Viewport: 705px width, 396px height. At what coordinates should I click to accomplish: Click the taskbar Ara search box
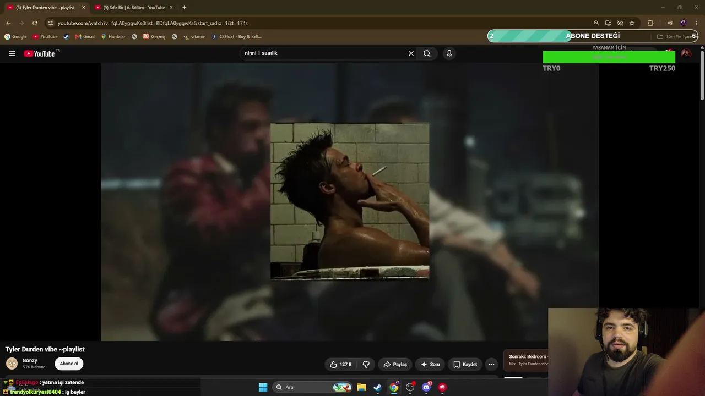point(313,387)
